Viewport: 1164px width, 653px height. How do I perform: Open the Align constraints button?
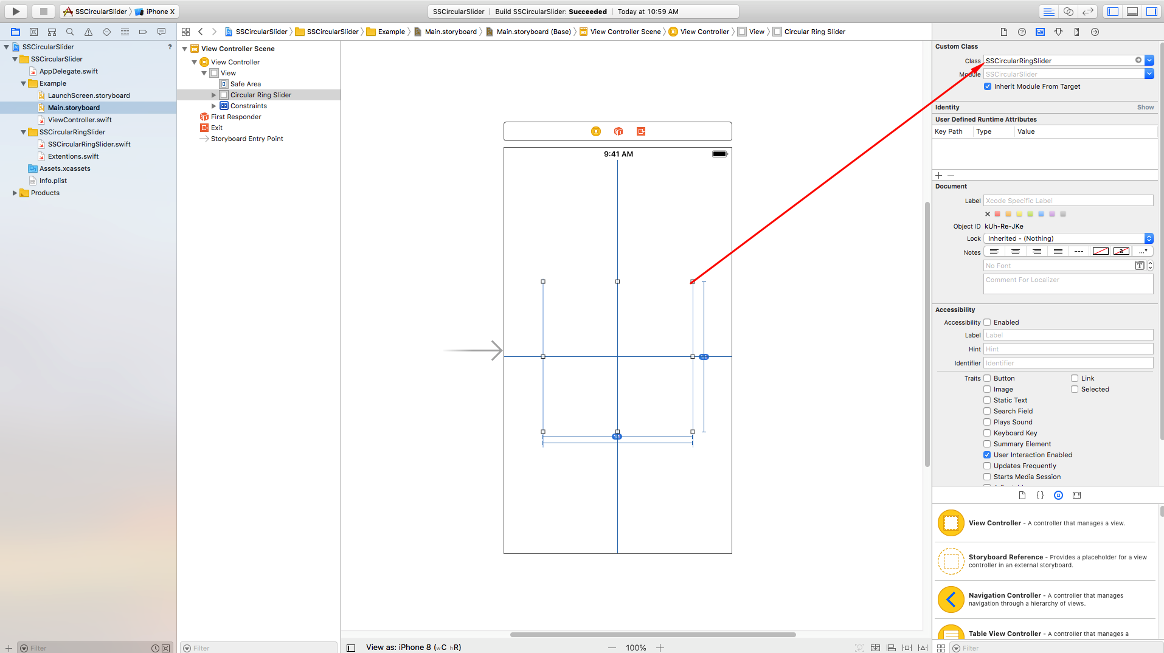click(892, 648)
